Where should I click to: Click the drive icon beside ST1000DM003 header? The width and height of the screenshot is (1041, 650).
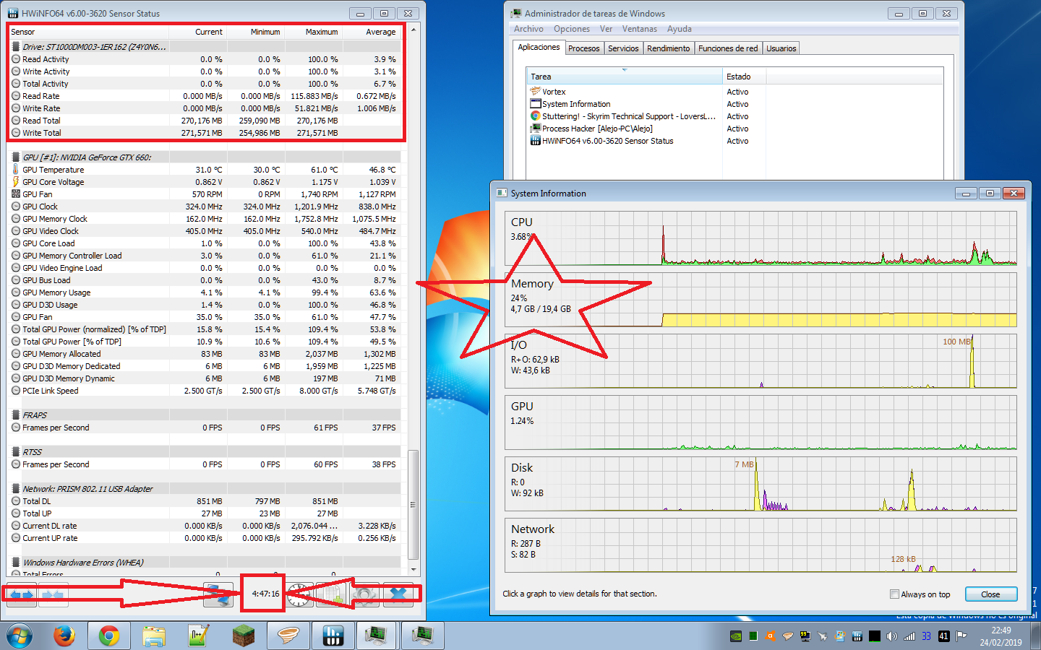(x=16, y=47)
